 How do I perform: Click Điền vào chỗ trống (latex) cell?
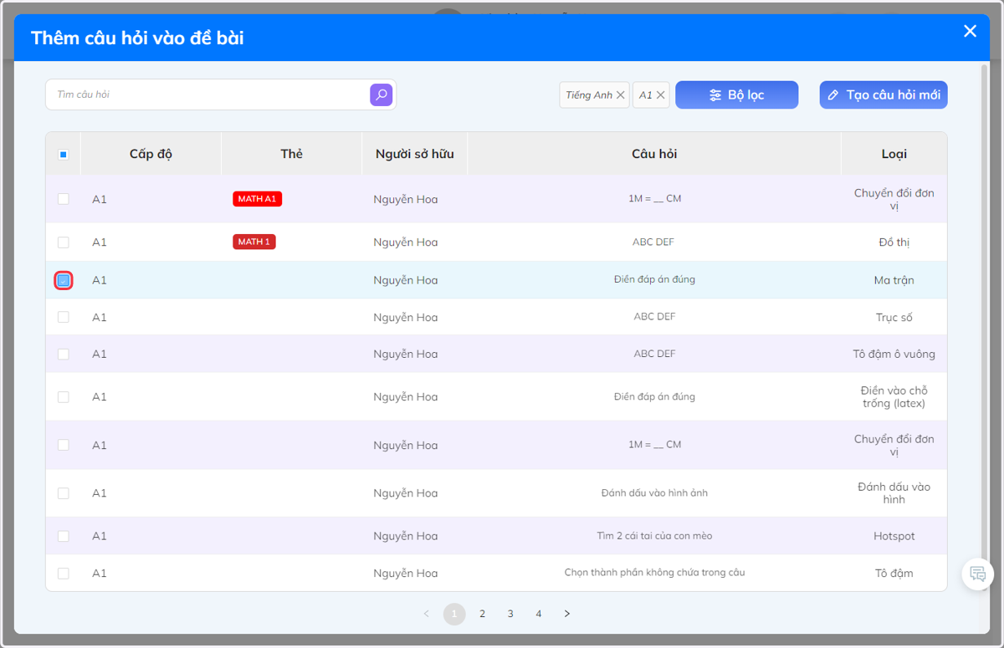click(894, 397)
